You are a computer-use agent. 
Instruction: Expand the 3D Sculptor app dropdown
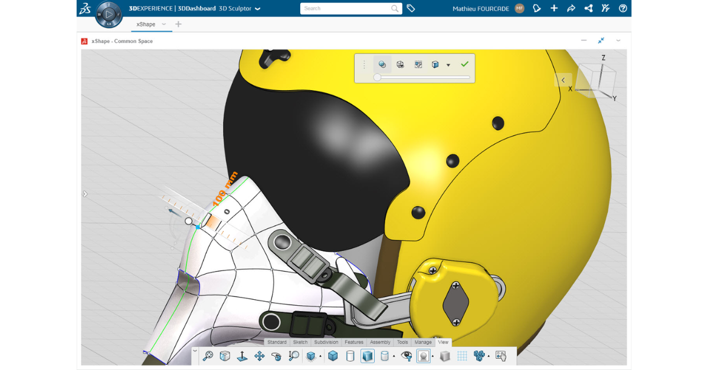(x=258, y=8)
